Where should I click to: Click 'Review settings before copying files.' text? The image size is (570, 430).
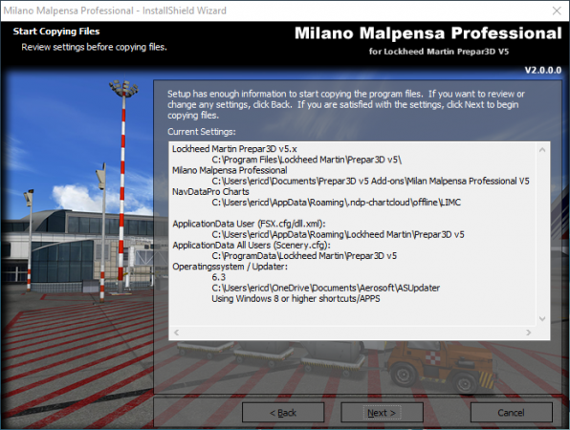(x=94, y=47)
